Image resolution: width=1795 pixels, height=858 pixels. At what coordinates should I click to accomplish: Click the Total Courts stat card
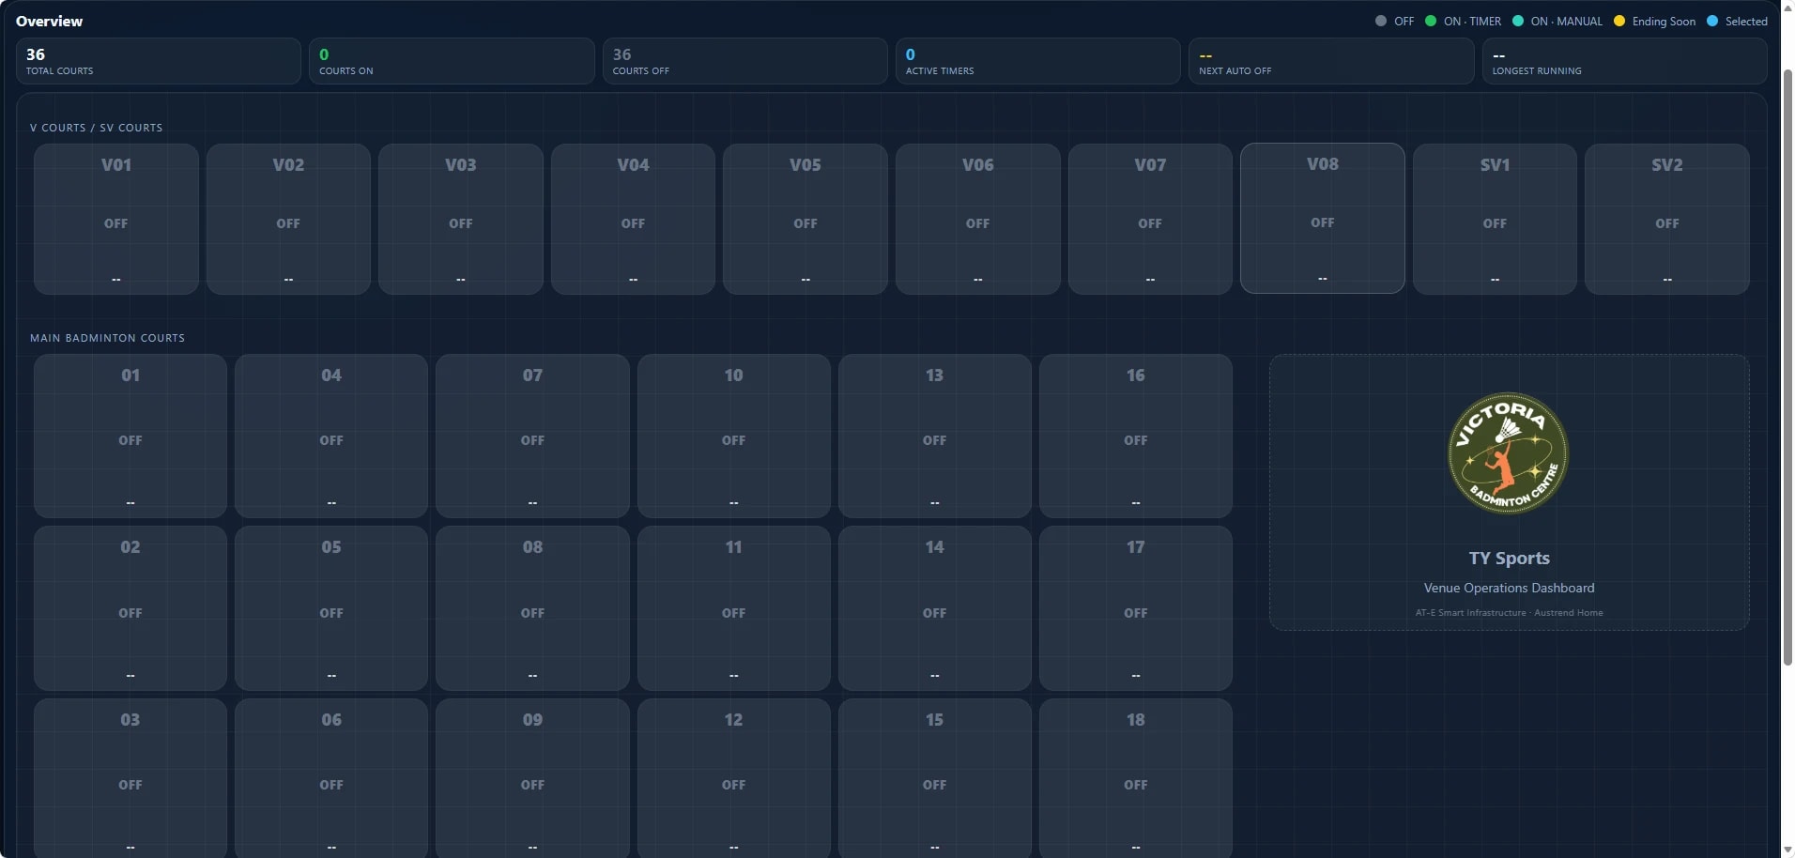tap(159, 61)
